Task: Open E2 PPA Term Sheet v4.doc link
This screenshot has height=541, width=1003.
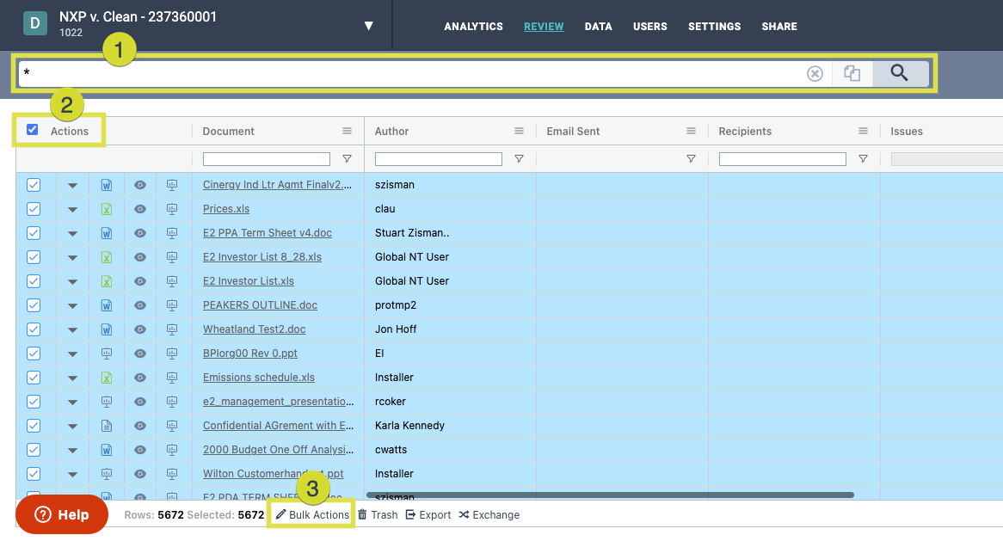Action: 268,233
